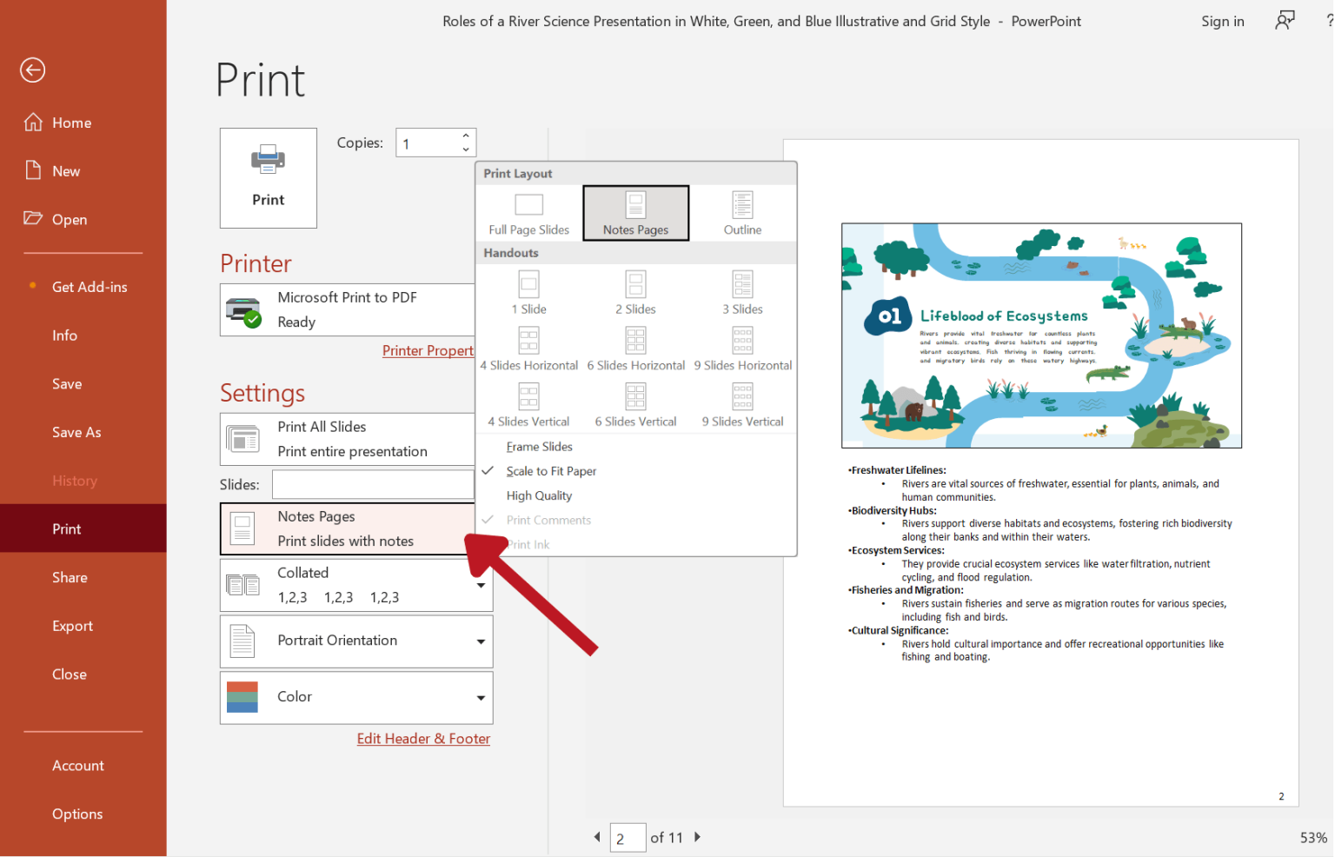
Task: Turn on High Quality printing
Action: (539, 495)
